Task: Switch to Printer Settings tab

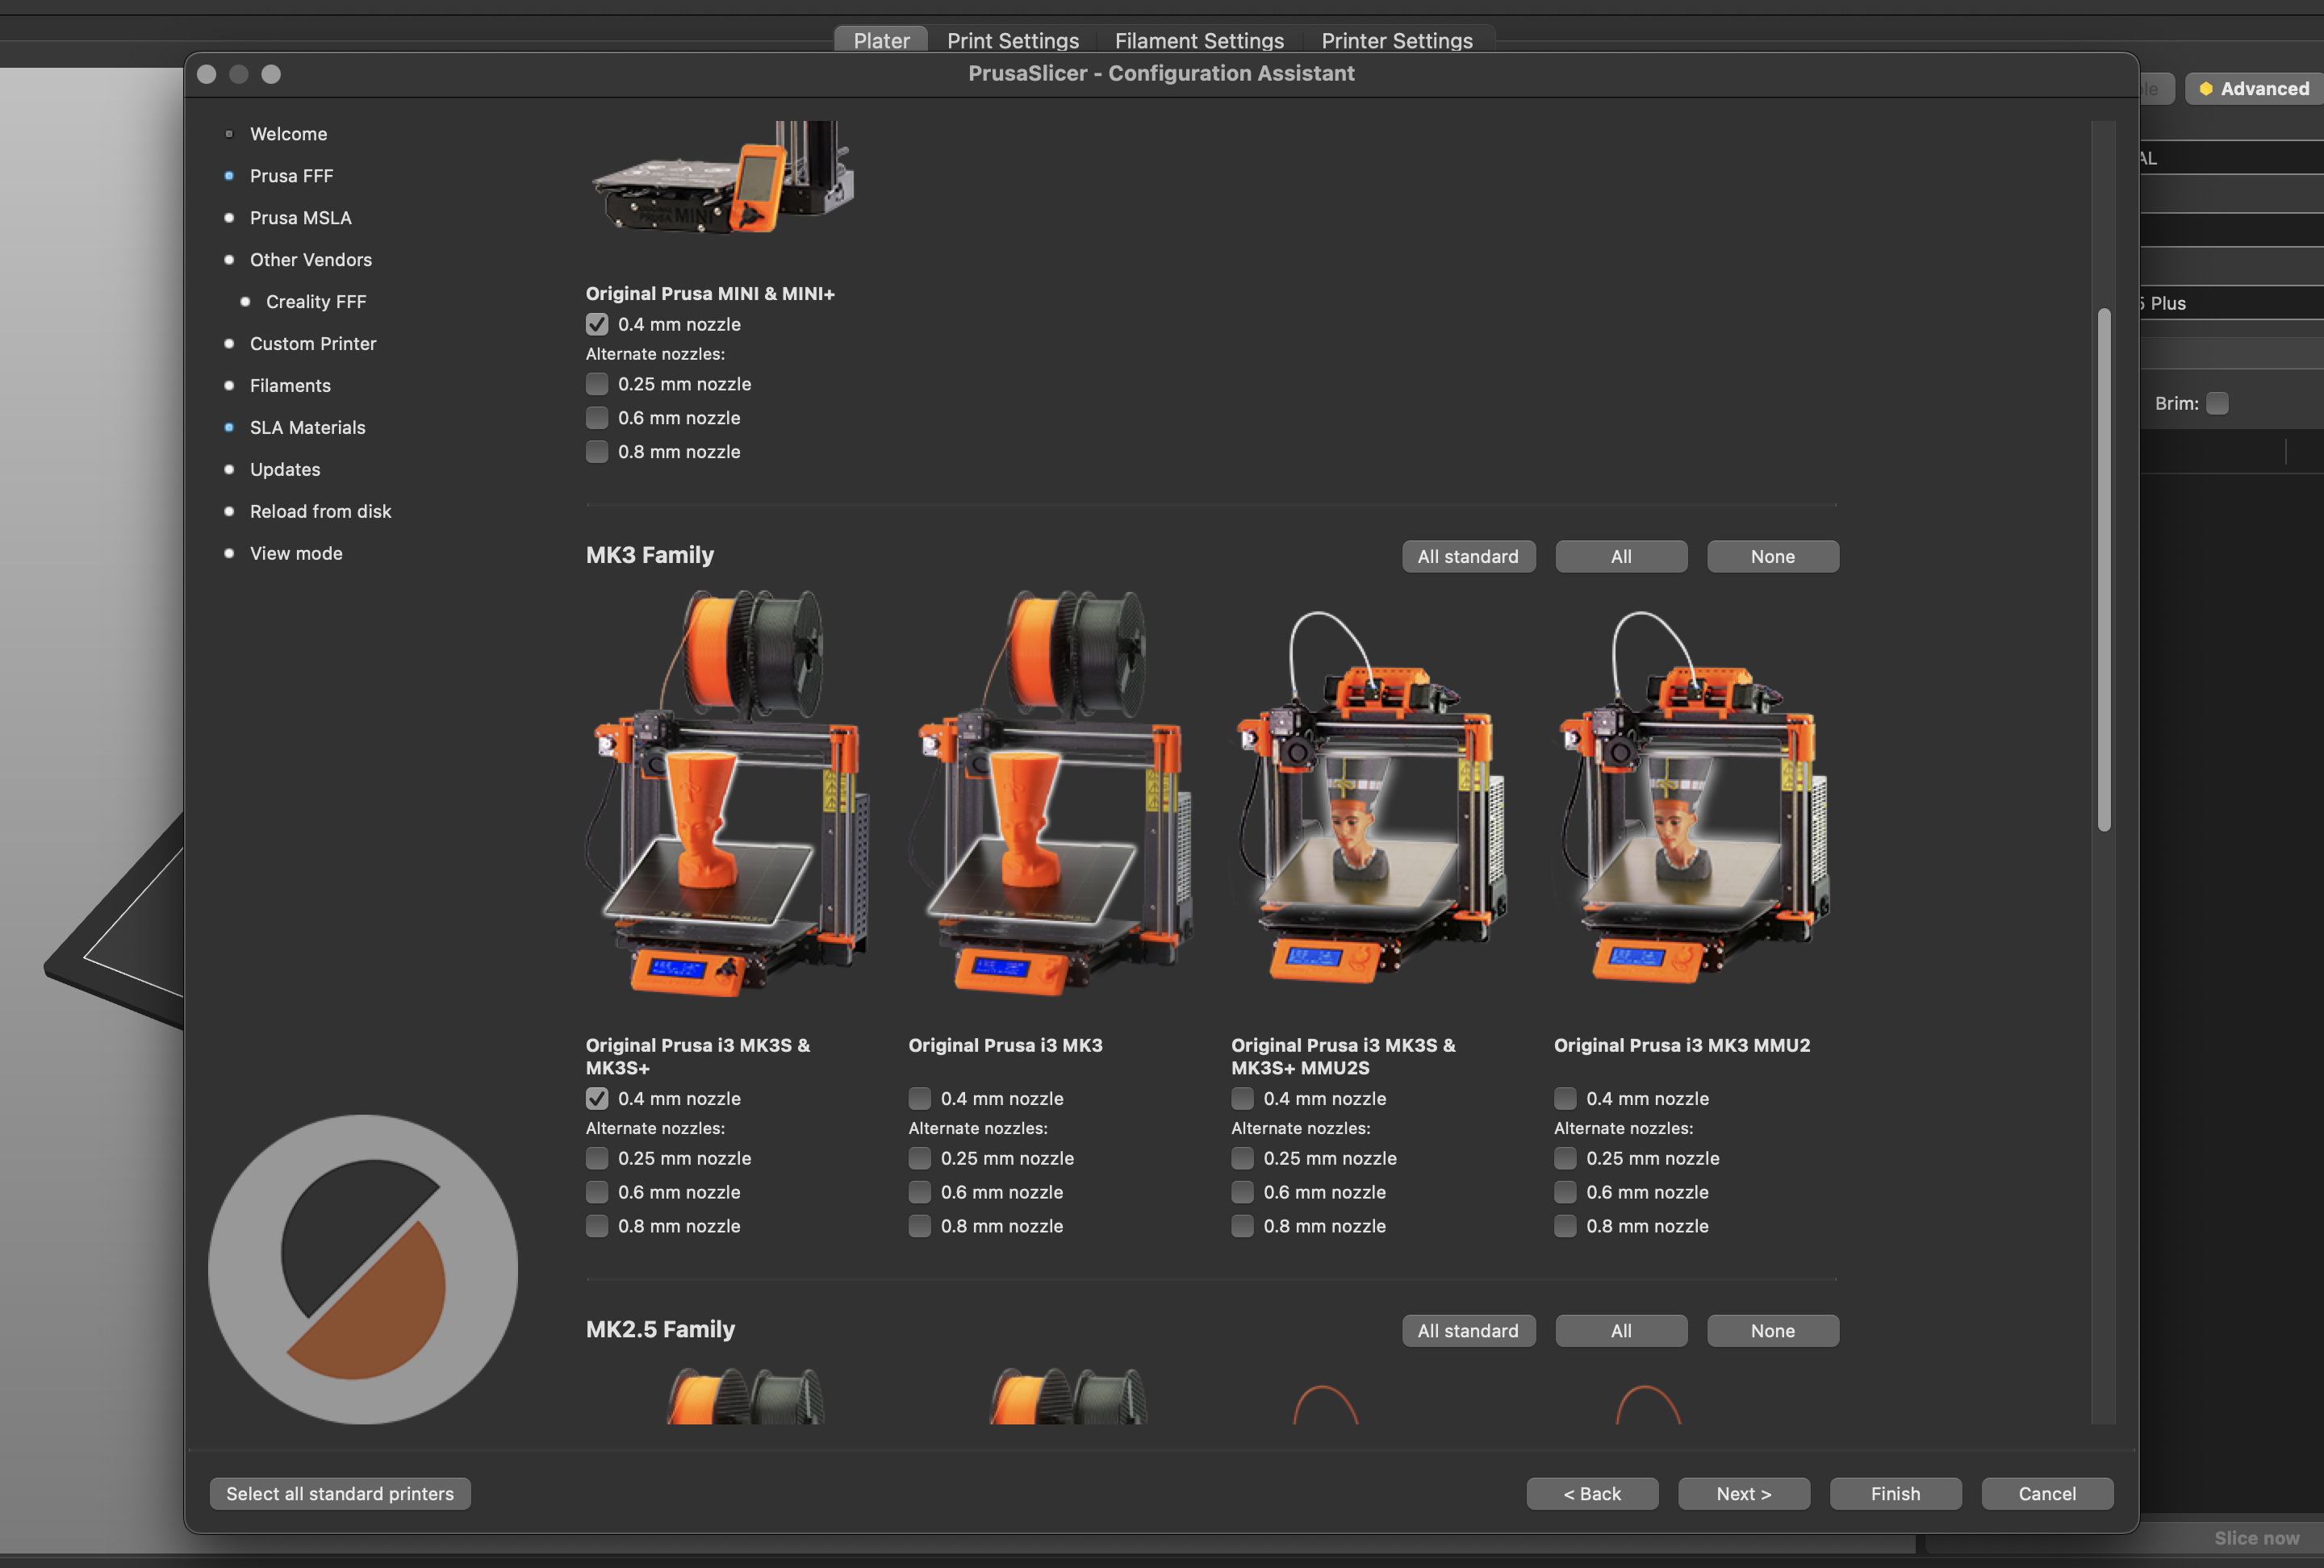Action: (x=1397, y=40)
